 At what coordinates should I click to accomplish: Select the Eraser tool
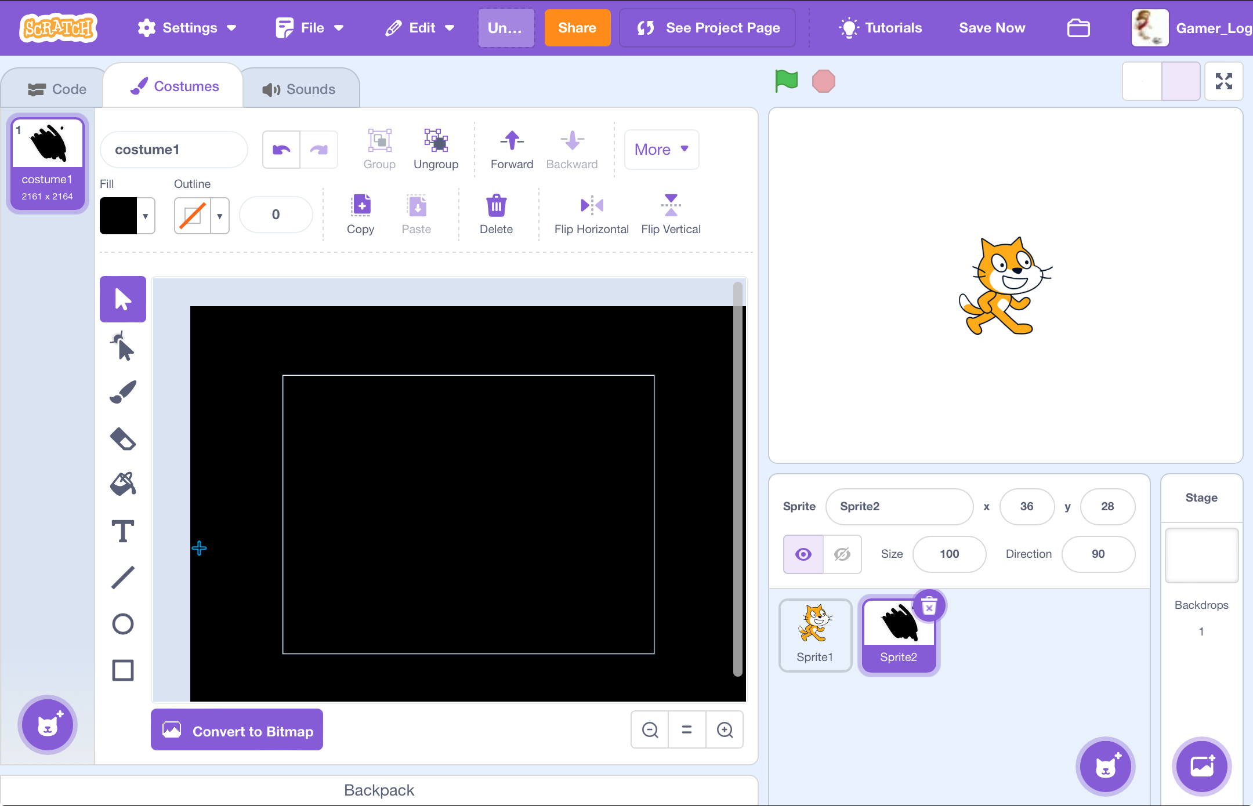tap(122, 439)
